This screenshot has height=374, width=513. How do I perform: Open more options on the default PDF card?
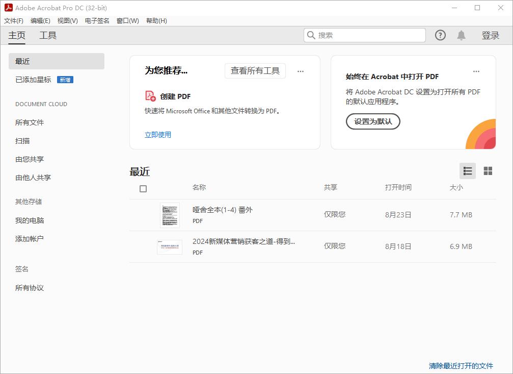tap(476, 71)
